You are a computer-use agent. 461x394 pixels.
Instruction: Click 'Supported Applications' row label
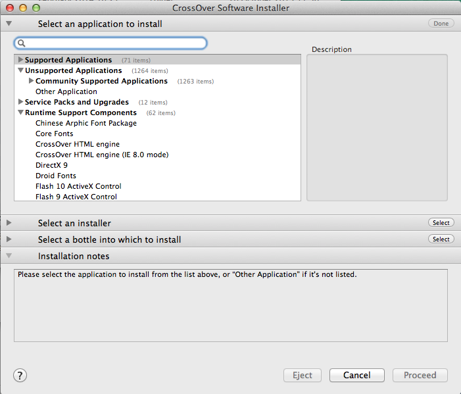(68, 60)
